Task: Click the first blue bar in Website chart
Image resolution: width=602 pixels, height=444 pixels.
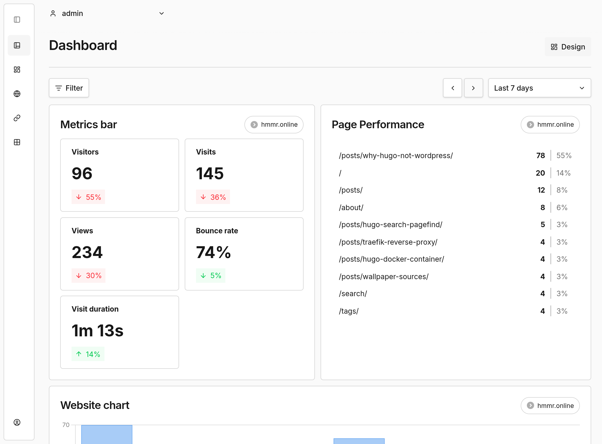Action: pyautogui.click(x=107, y=434)
